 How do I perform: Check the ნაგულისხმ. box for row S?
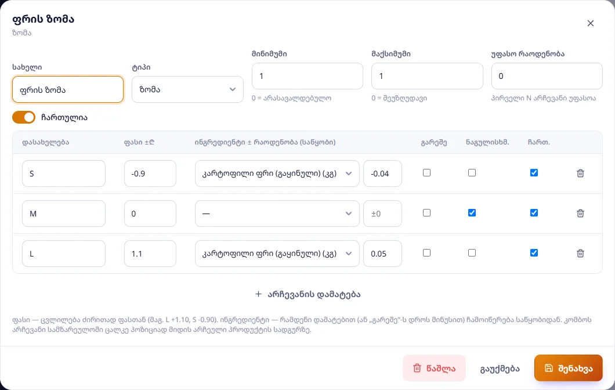point(472,172)
